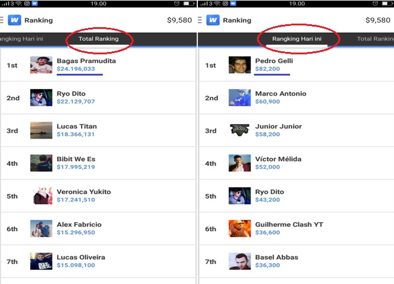Tap the amount $36,600
Image resolution: width=394 pixels, height=284 pixels.
click(268, 233)
